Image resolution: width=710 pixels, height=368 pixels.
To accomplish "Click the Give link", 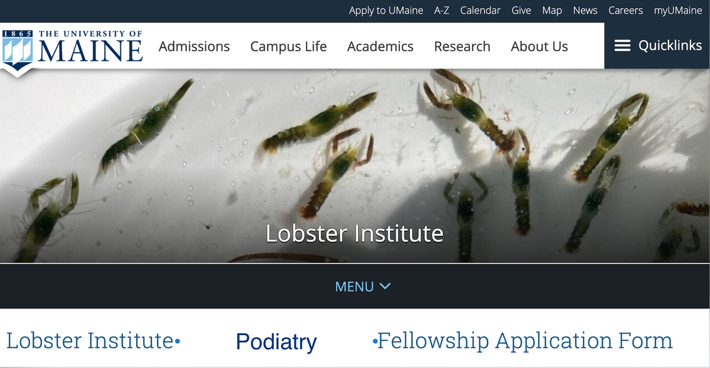I will pos(521,11).
